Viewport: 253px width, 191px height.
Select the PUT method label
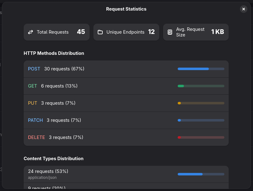pyautogui.click(x=32, y=103)
